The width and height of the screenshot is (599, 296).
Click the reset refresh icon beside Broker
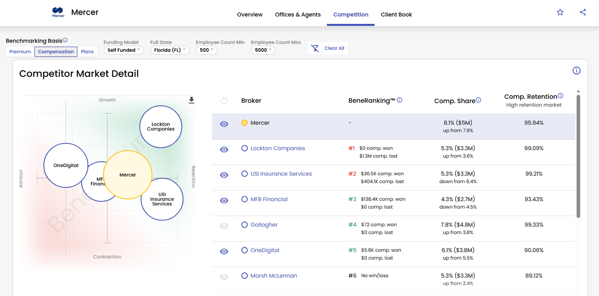click(224, 101)
